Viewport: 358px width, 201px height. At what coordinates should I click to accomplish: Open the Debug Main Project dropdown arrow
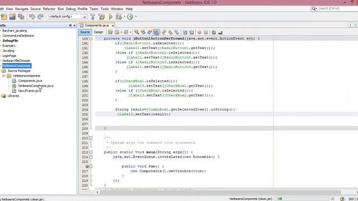coord(124,16)
